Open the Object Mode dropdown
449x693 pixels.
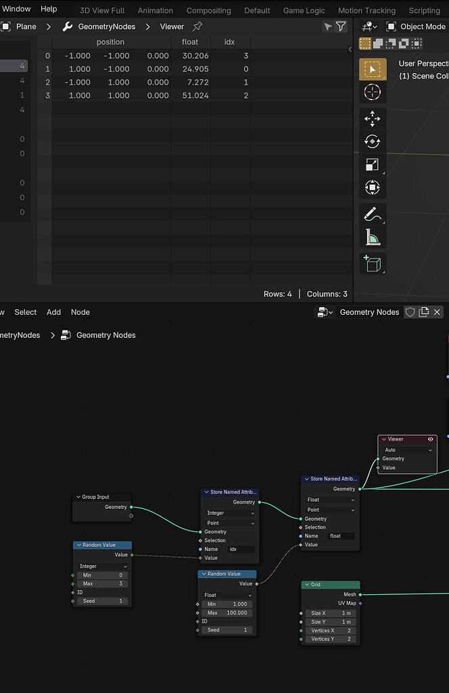click(x=417, y=27)
